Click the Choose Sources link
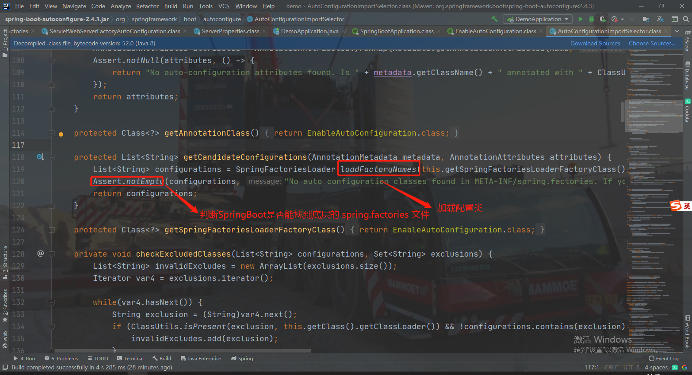Screen dimensions: 692x375 click(652, 43)
